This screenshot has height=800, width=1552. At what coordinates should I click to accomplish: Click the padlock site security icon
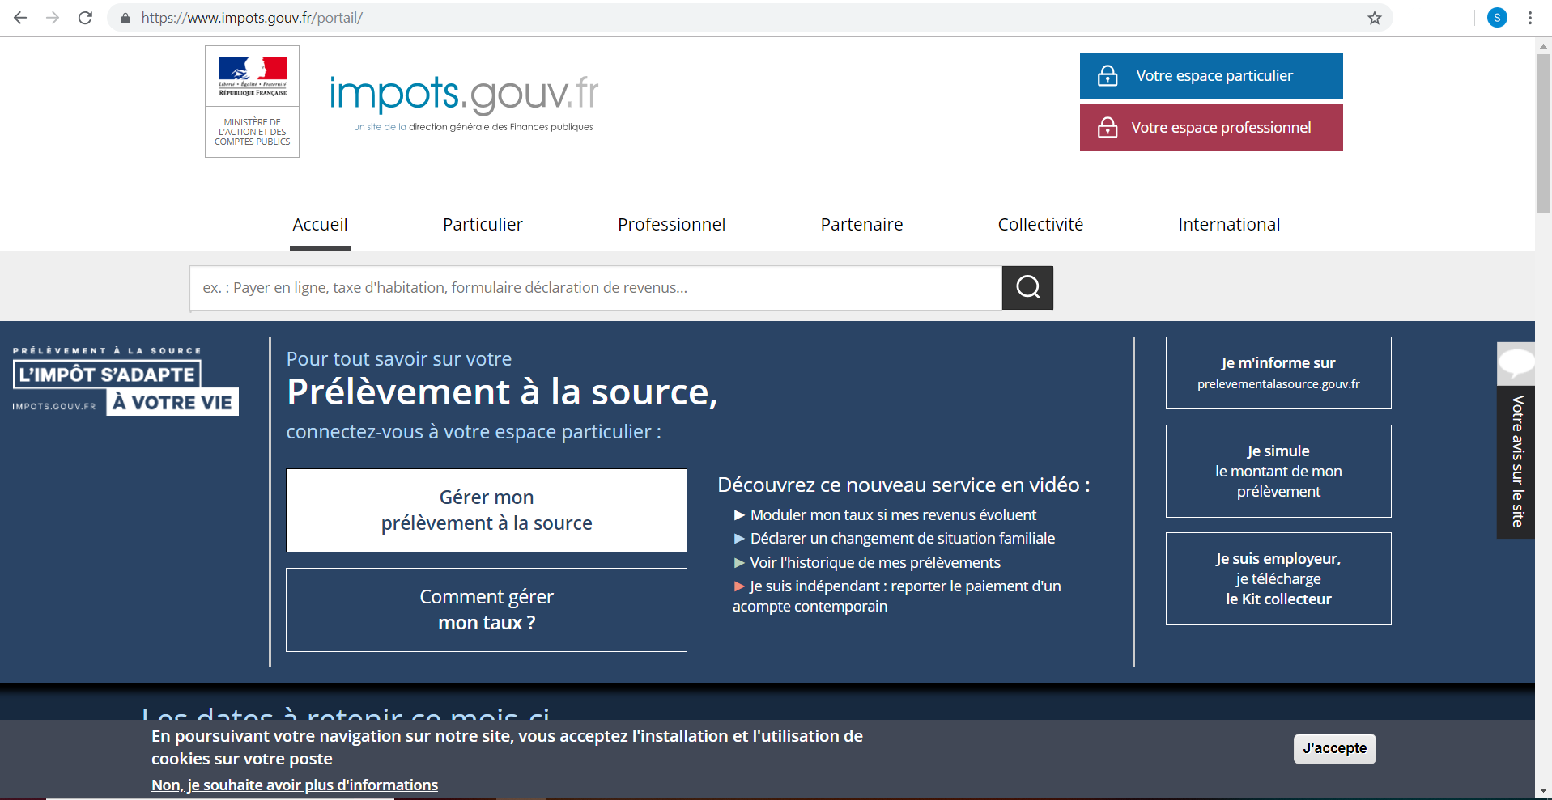coord(125,18)
